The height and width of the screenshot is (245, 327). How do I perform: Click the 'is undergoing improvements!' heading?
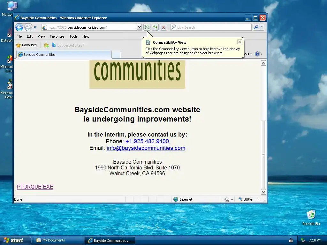pyautogui.click(x=137, y=119)
